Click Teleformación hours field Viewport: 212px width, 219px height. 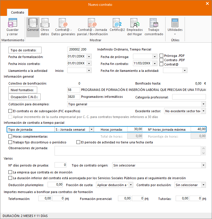pos(58,199)
